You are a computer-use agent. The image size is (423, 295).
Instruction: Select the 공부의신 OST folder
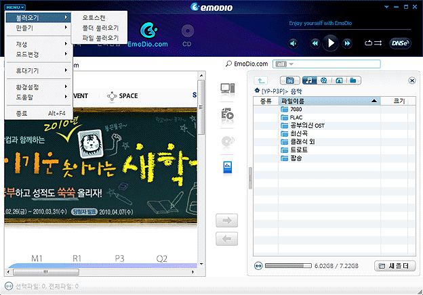(302, 125)
